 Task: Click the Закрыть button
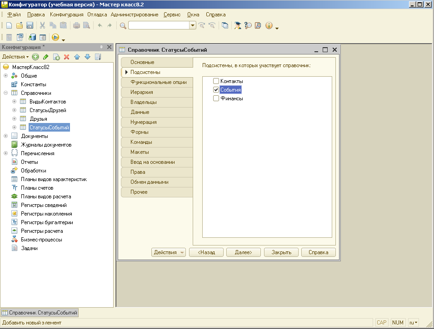click(281, 252)
